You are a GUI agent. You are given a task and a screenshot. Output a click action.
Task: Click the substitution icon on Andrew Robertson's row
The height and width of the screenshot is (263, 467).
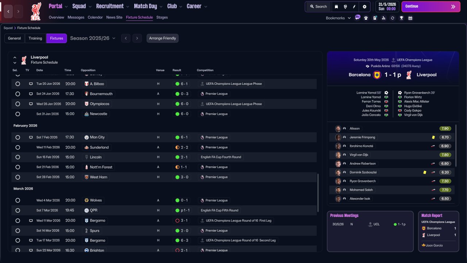[433, 164]
